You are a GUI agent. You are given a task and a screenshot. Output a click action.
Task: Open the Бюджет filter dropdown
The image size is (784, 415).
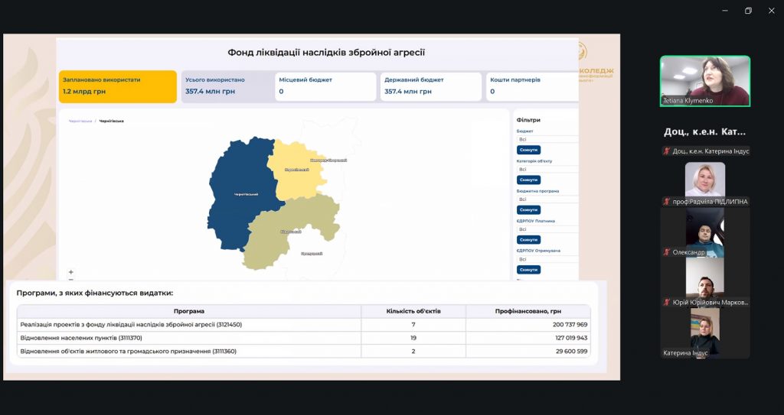pyautogui.click(x=547, y=139)
